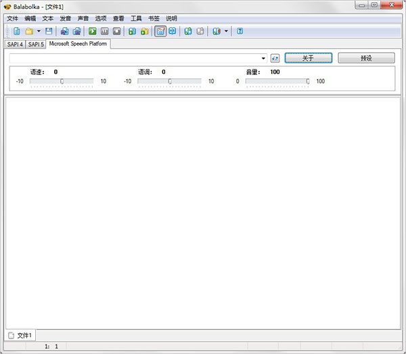Click the New document icon
Image resolution: width=406 pixels, height=354 pixels.
tap(16, 31)
